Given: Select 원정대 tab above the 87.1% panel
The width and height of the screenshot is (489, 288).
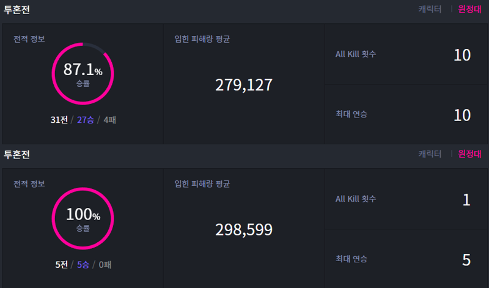Looking at the screenshot, I should (469, 9).
